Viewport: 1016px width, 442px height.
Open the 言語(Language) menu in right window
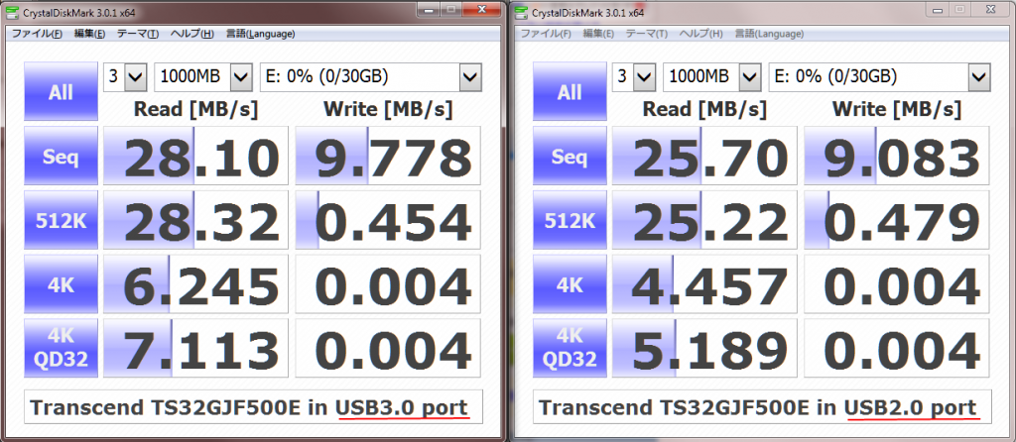(769, 34)
